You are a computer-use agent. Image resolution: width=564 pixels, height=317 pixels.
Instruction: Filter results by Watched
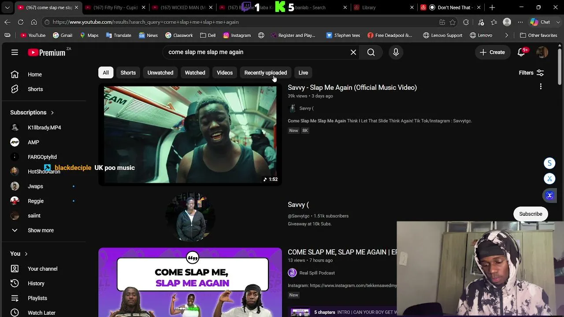click(x=195, y=73)
